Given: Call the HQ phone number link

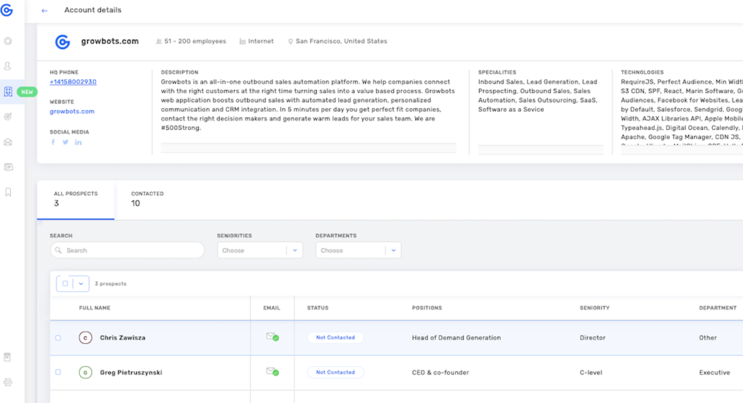Looking at the screenshot, I should (73, 82).
